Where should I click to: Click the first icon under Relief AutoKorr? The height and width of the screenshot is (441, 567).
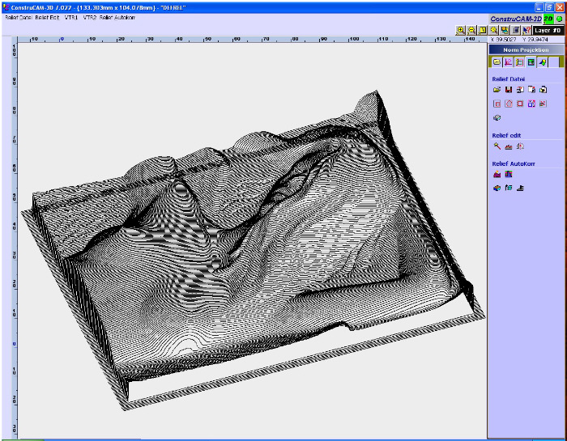[497, 174]
